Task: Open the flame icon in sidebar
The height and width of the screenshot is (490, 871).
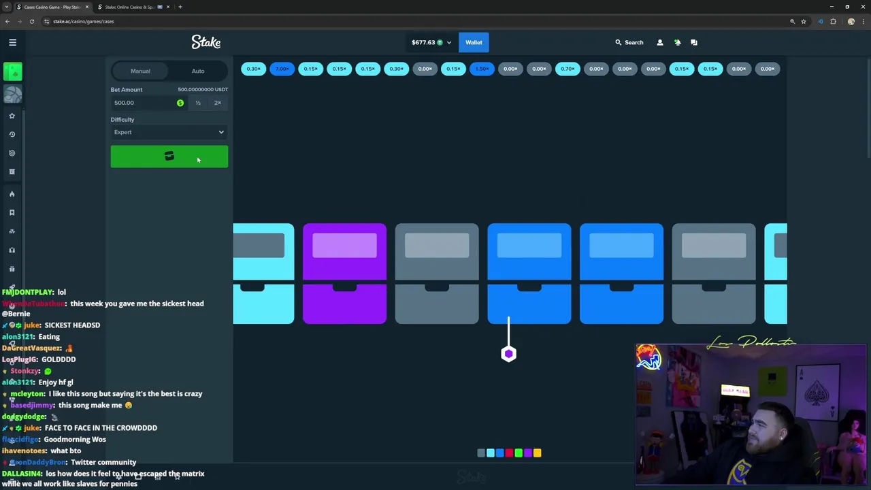Action: 12,194
